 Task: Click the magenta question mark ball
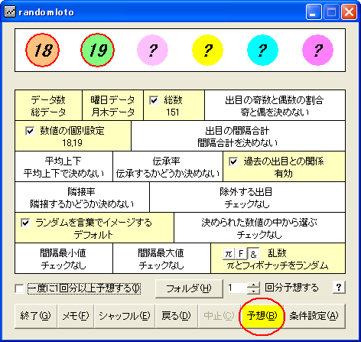pos(317,50)
